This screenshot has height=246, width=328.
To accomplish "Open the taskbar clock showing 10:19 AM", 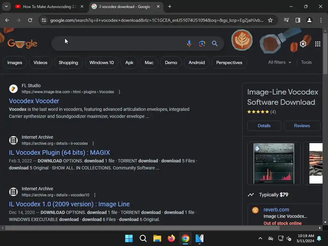I will [305, 238].
